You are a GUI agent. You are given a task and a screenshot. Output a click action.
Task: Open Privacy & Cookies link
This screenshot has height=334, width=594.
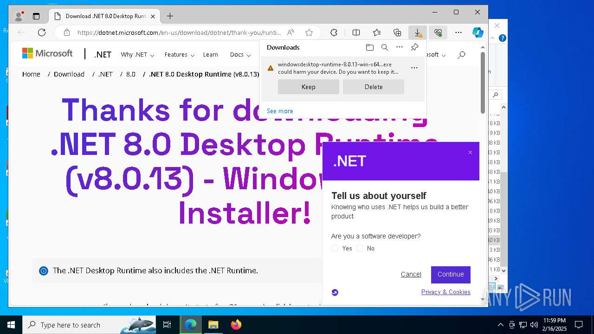point(446,292)
